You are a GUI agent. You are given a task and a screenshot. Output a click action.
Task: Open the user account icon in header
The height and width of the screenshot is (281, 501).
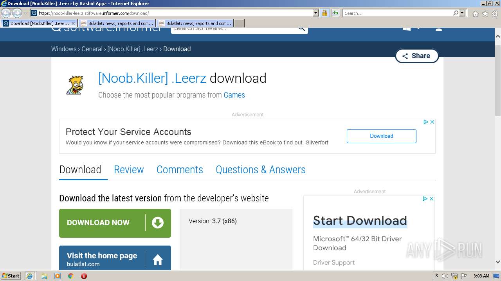(439, 28)
